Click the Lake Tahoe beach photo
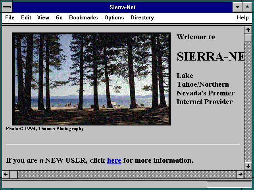The height and width of the screenshot is (190, 254). click(x=91, y=79)
